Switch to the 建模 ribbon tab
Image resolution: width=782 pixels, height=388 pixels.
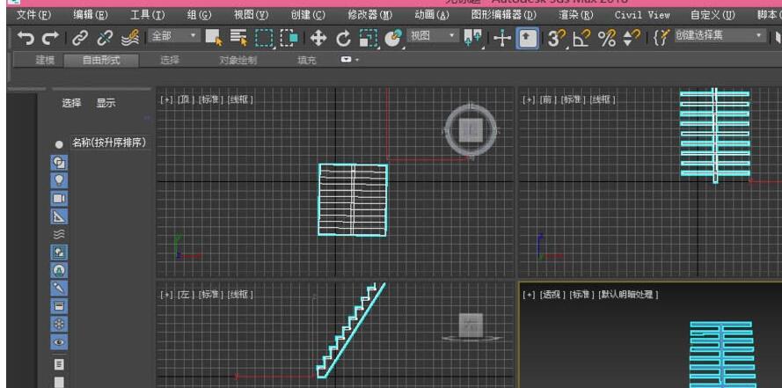pos(45,61)
